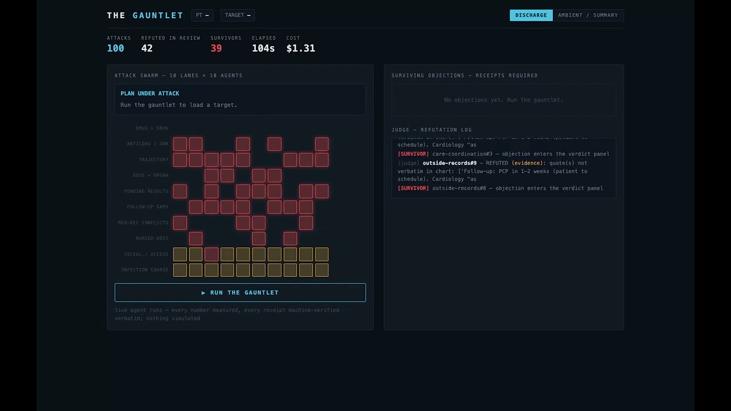The height and width of the screenshot is (411, 731).
Task: Click the outside-records#6 survivor log entry
Action: coord(500,188)
